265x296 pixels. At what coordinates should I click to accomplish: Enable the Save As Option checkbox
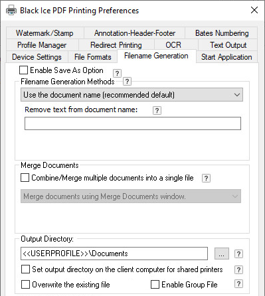pos(23,70)
